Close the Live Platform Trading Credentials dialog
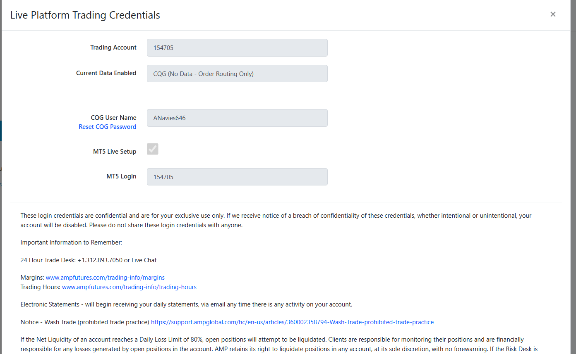576x354 pixels. pyautogui.click(x=553, y=14)
